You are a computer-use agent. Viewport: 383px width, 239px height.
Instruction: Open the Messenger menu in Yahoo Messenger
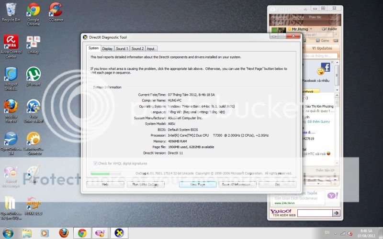(279, 17)
